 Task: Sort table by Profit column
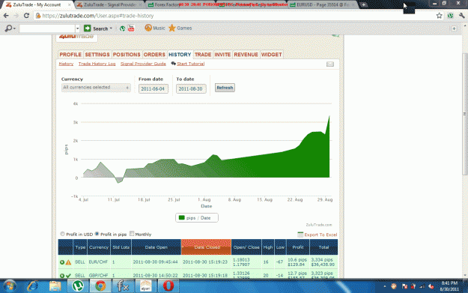(298, 247)
